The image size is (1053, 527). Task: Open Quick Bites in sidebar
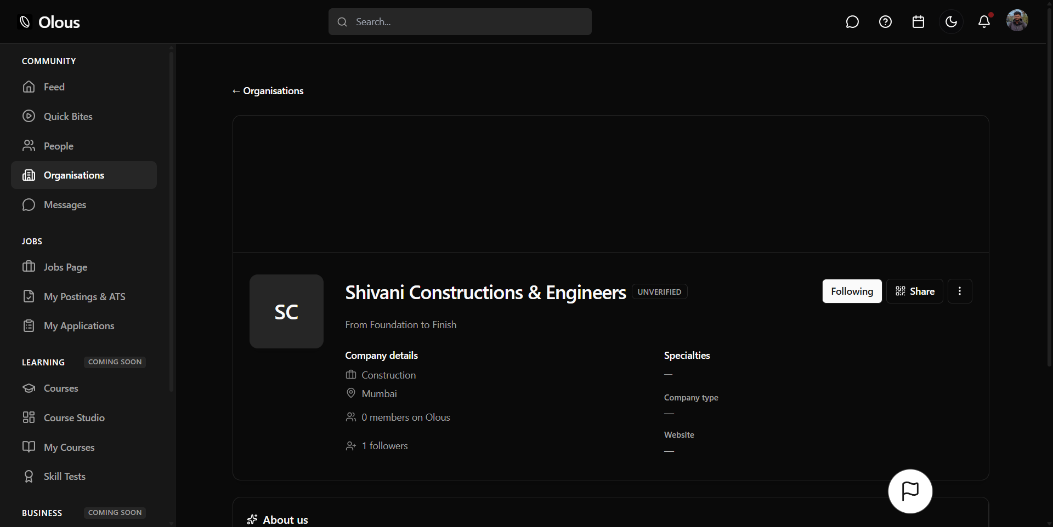click(x=84, y=117)
